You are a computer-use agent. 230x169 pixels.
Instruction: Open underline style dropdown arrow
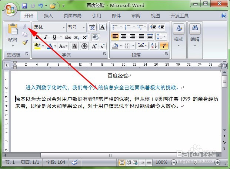point(61,37)
